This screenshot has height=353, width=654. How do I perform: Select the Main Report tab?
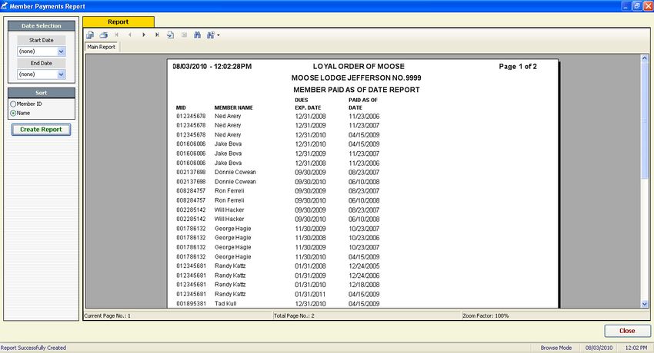click(x=102, y=47)
